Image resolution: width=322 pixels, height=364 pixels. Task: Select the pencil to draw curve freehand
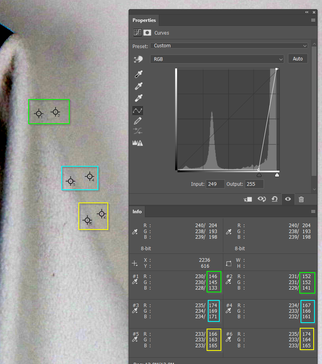(138, 121)
